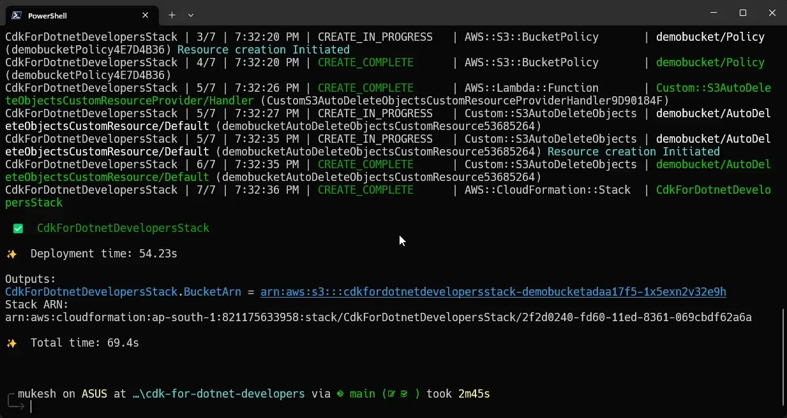Click the main branch name
This screenshot has width=787, height=418.
pyautogui.click(x=362, y=393)
